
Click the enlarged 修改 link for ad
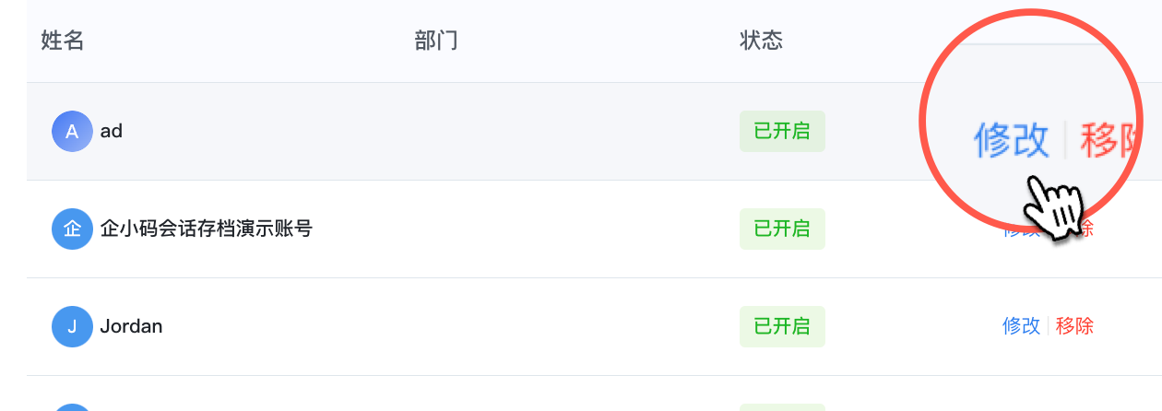(1012, 140)
